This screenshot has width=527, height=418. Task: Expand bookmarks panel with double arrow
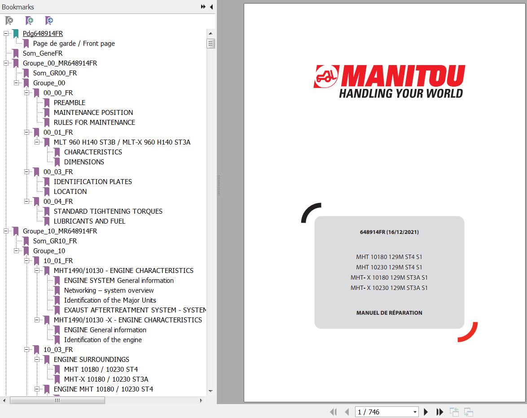coord(203,7)
